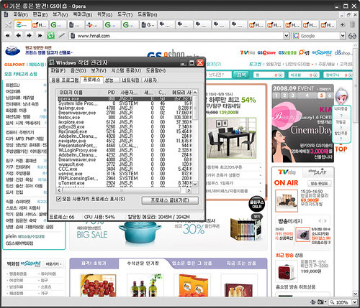Click the process list scroll-right arrow
Screen dimensions: 360x308
189,190
